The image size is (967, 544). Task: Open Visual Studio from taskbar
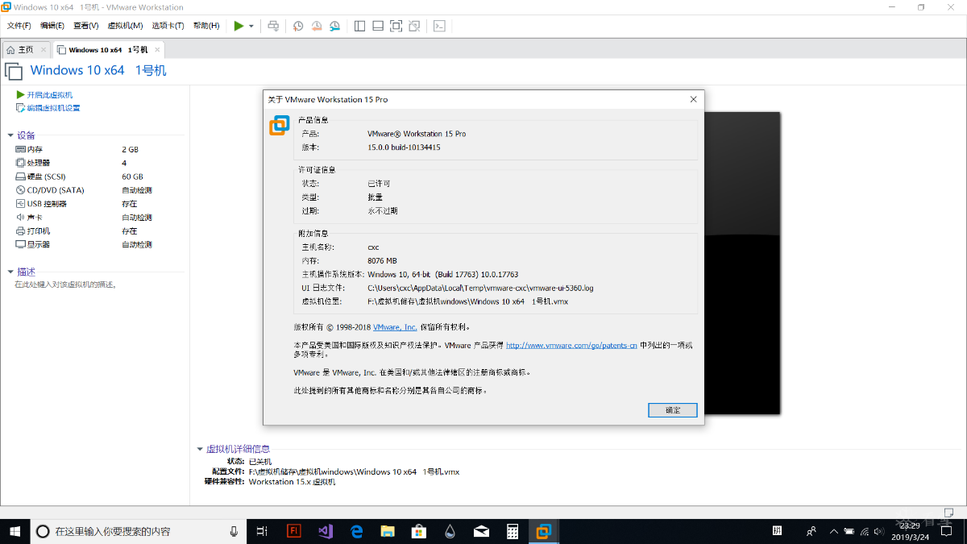coord(326,531)
